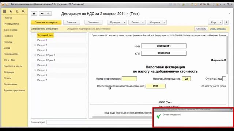
Task: Click the 1C logo in title bar
Action: [x=3, y=4]
